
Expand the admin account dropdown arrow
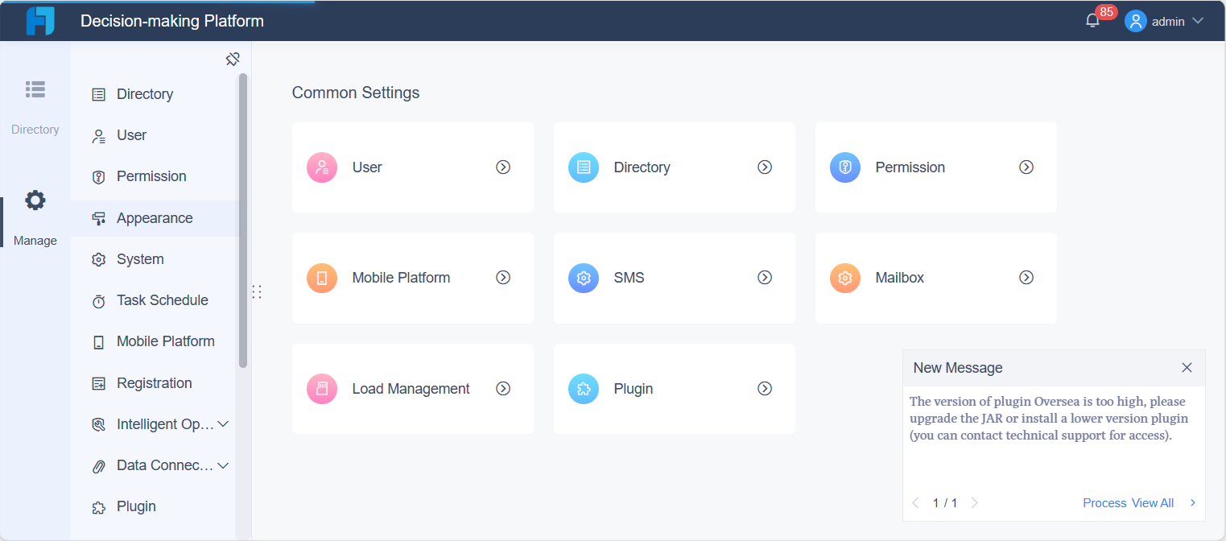pyautogui.click(x=1197, y=21)
